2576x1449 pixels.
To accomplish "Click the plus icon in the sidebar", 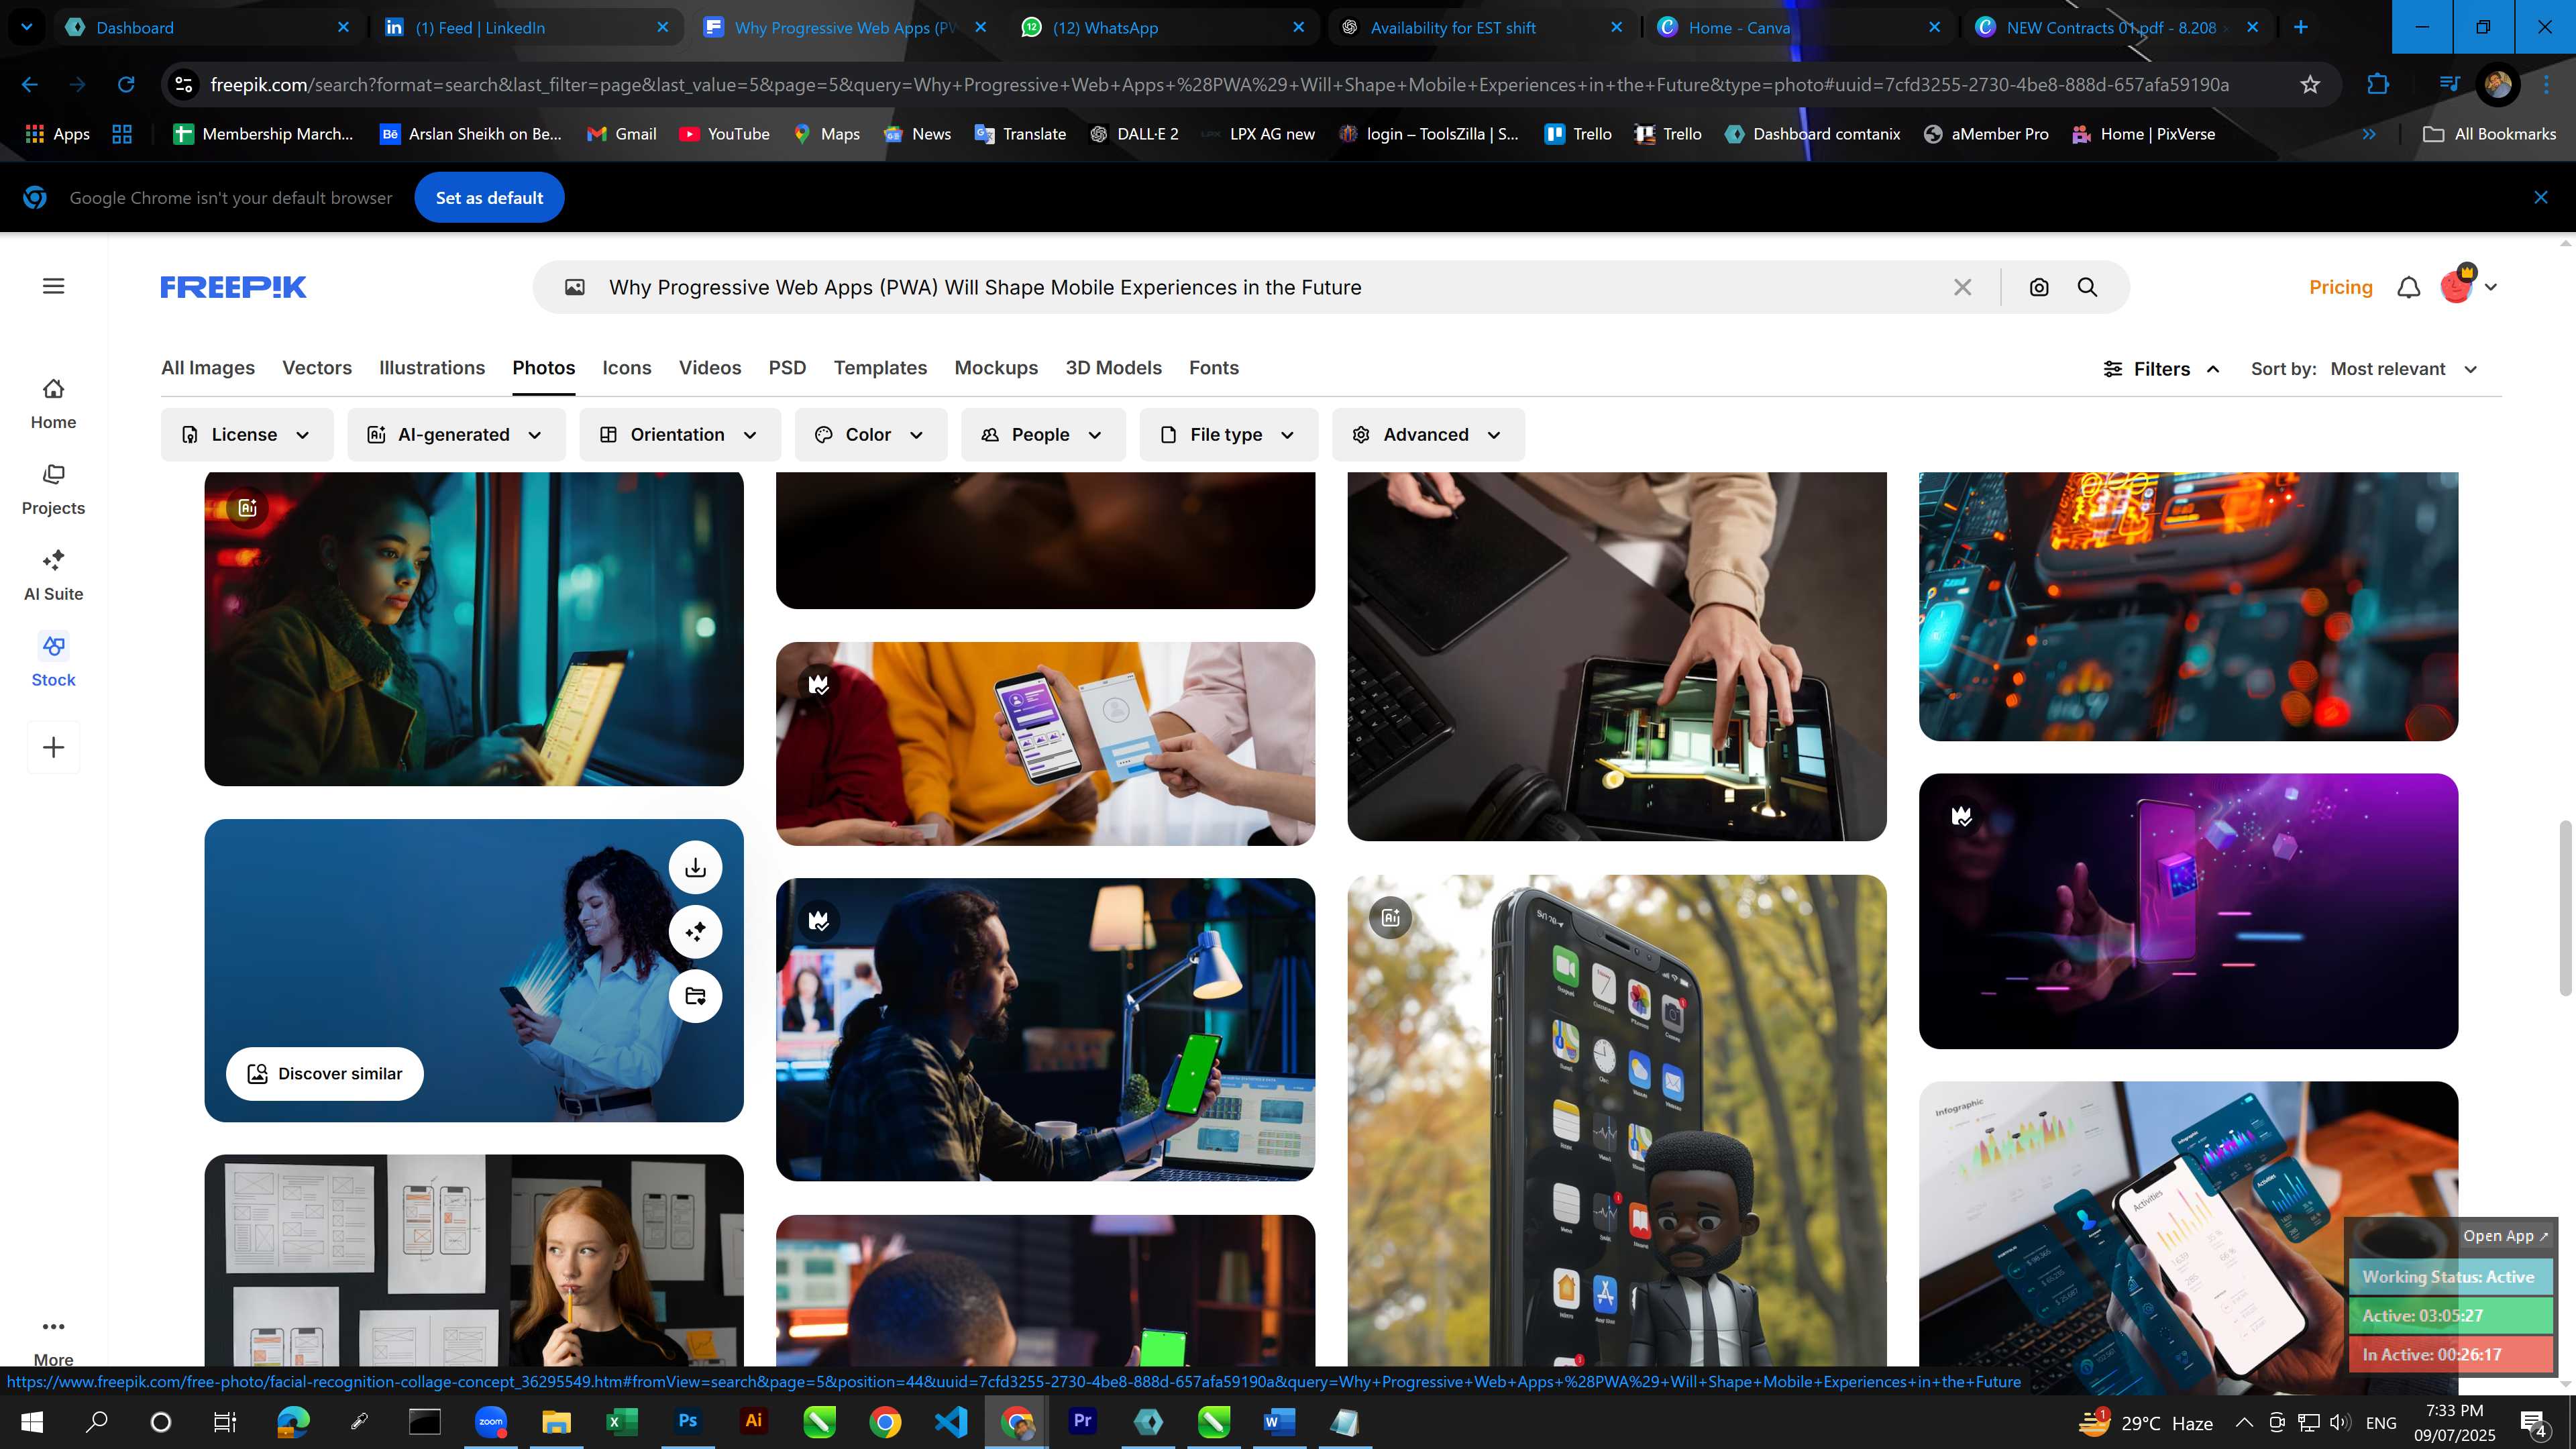I will click(54, 747).
